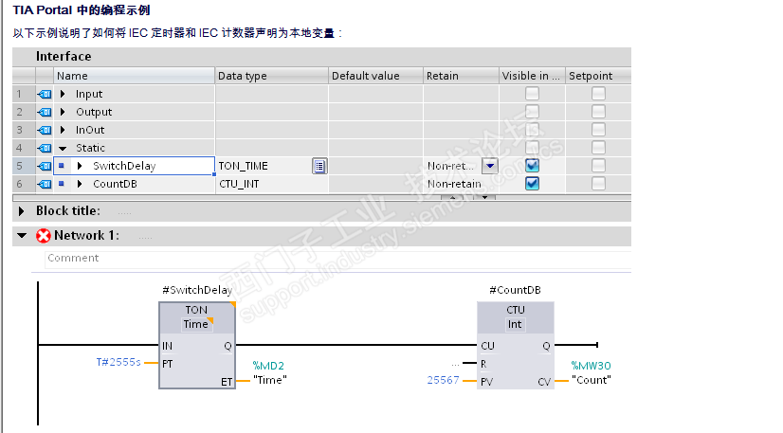Uncheck Visible checkbox for CountDB
Viewport: 783px width, 433px height.
[533, 183]
